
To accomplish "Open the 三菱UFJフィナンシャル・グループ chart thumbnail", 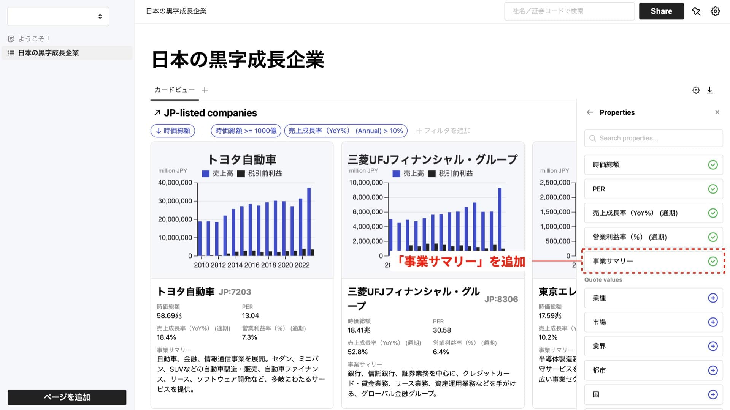I will point(433,210).
